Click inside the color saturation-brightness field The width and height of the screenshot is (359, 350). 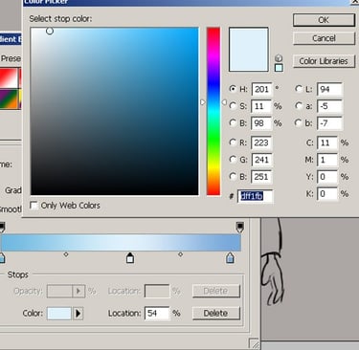[x=115, y=111]
